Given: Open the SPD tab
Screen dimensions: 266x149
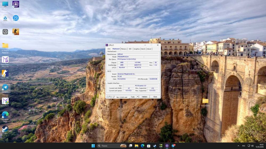Looking at the screenshot, I should [130, 49].
